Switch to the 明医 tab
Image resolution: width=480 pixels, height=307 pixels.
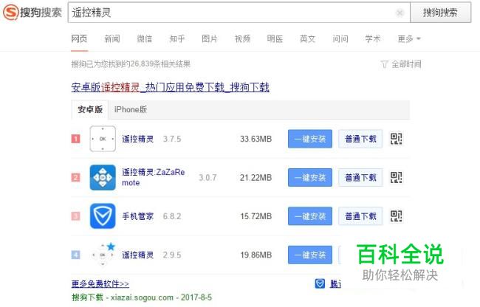click(275, 39)
